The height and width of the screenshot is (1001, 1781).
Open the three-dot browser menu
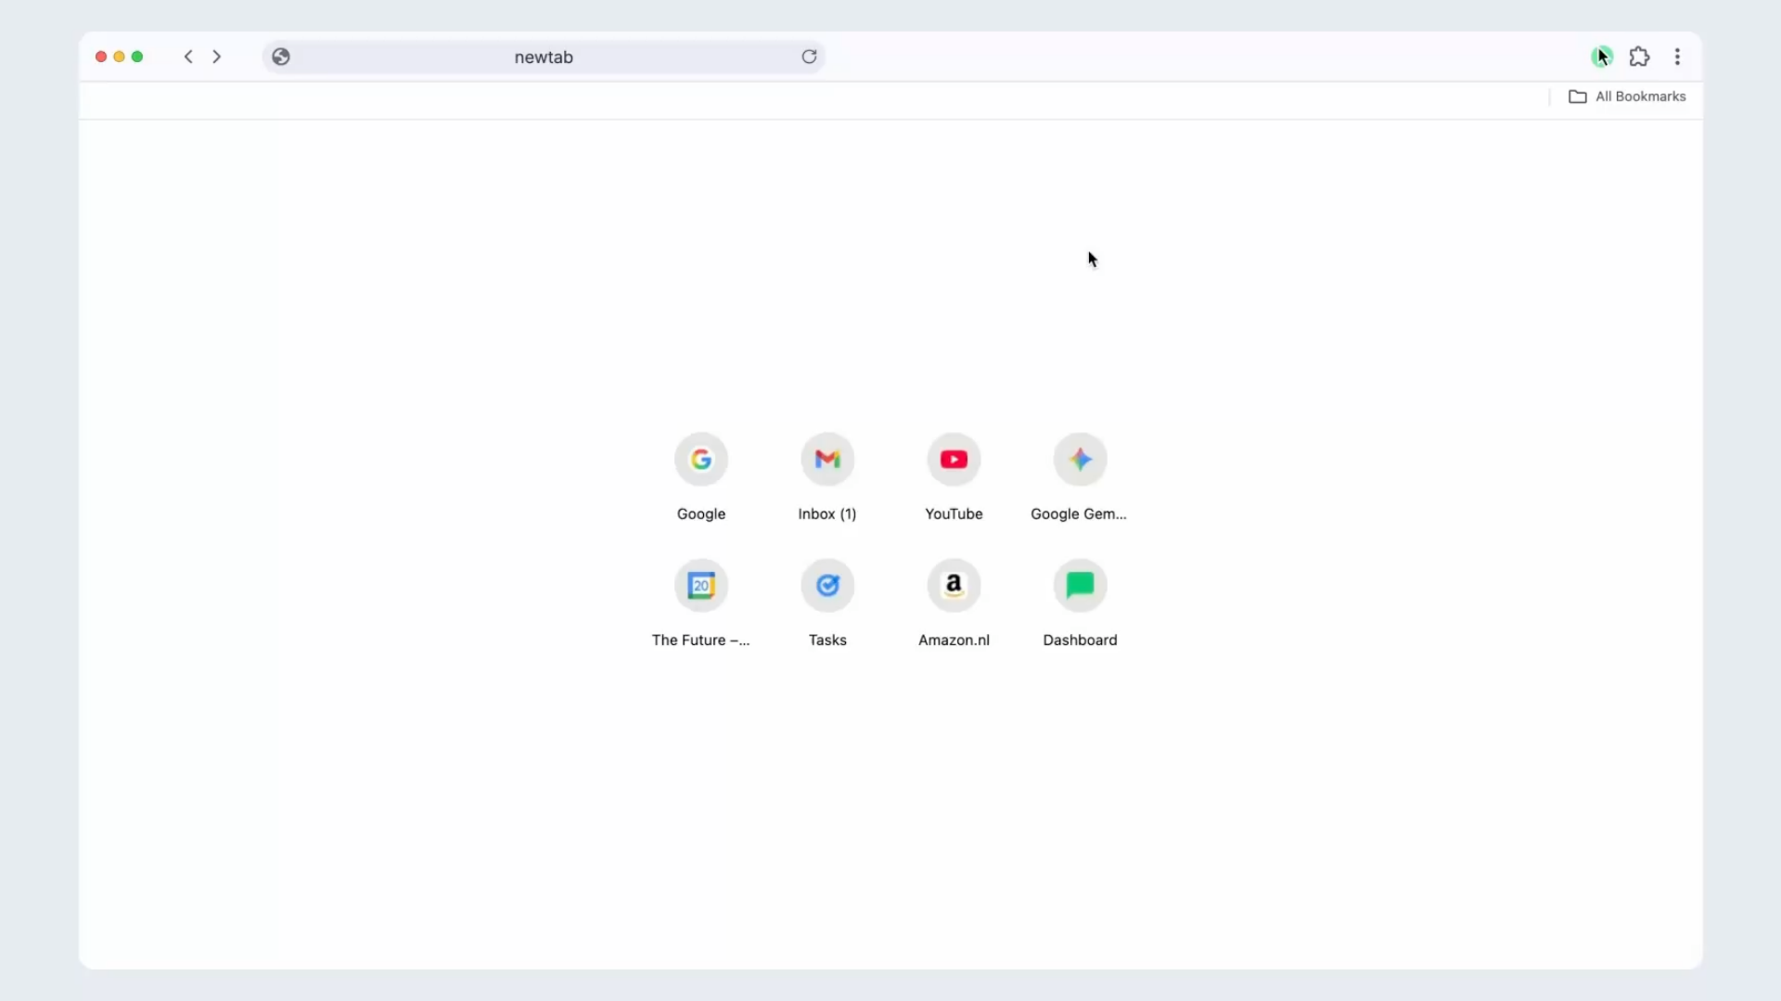tap(1677, 57)
